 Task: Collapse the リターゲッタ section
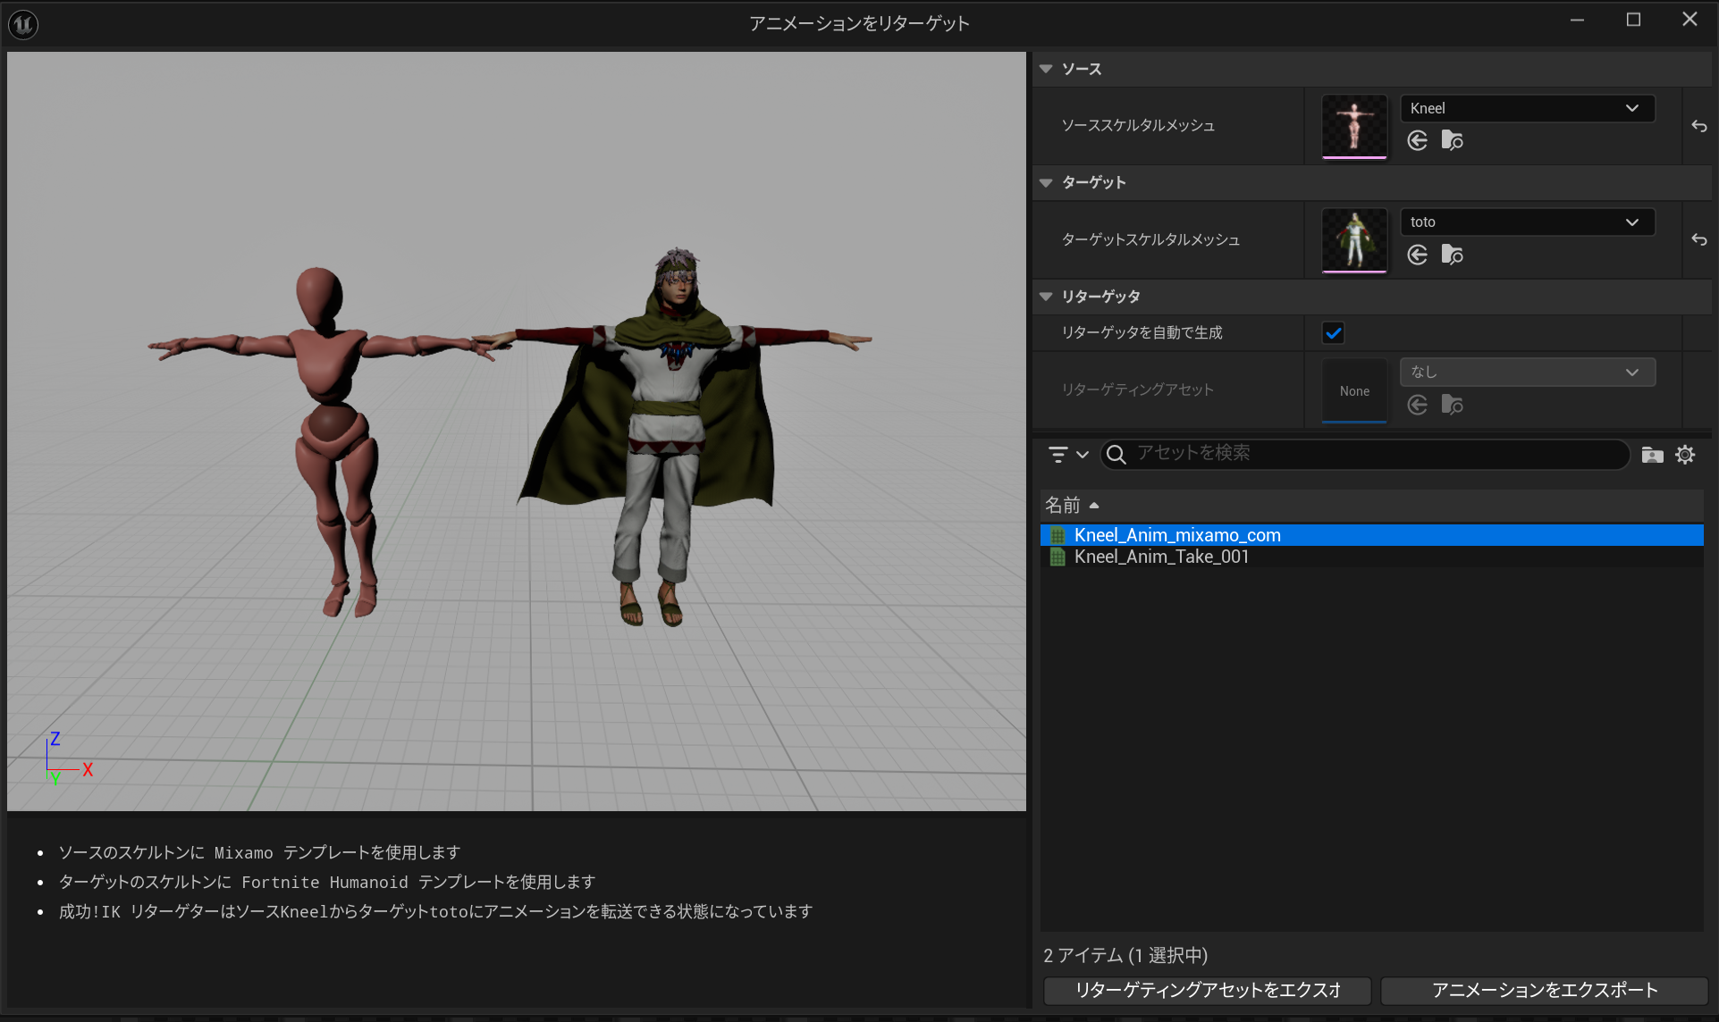pos(1046,297)
